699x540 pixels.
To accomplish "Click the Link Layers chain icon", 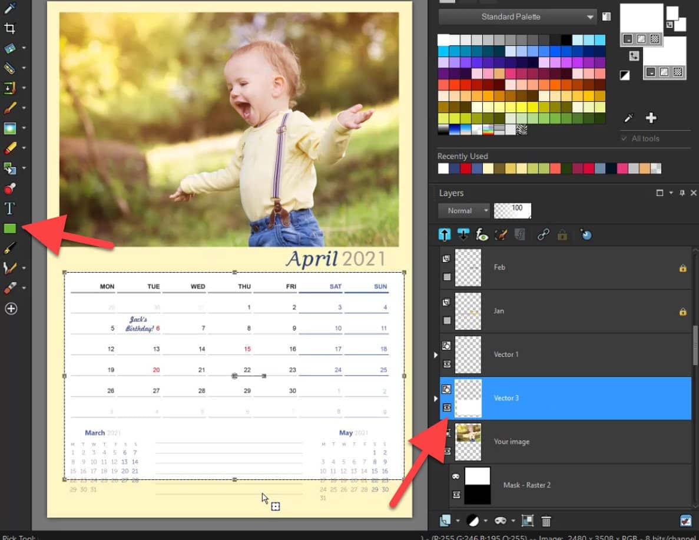I will pyautogui.click(x=544, y=235).
